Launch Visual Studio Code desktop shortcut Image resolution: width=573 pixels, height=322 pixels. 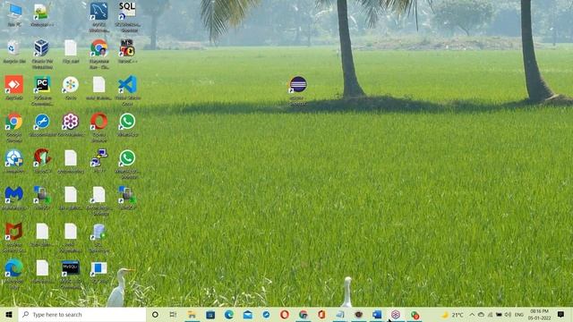click(127, 90)
